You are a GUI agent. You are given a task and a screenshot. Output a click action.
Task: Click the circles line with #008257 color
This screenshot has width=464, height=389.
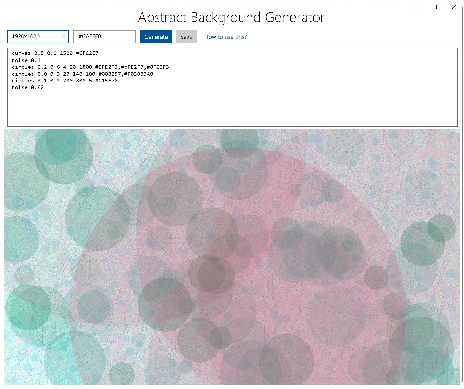(x=82, y=74)
